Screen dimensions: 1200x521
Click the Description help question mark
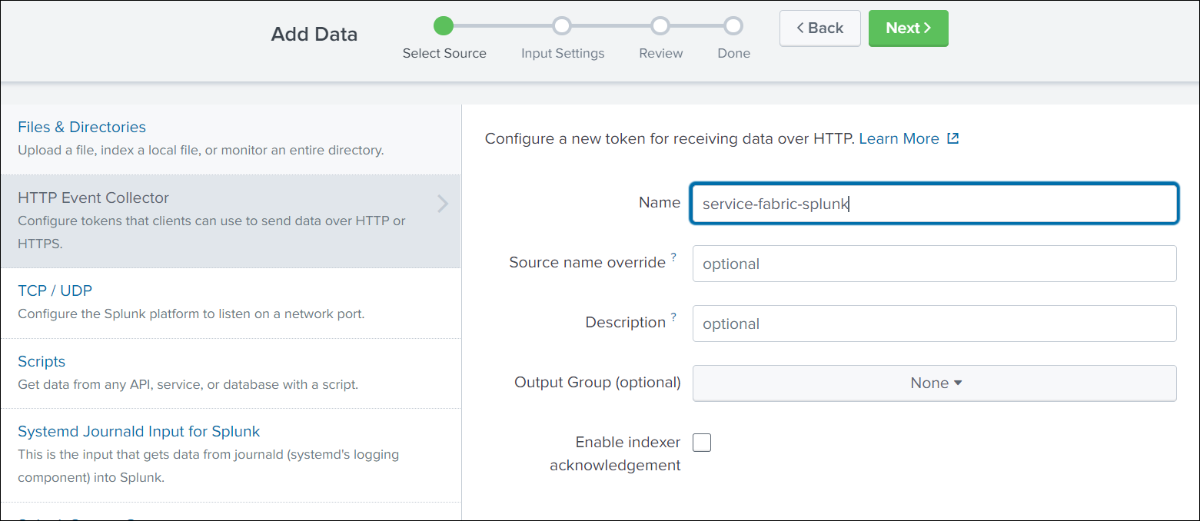click(x=673, y=316)
